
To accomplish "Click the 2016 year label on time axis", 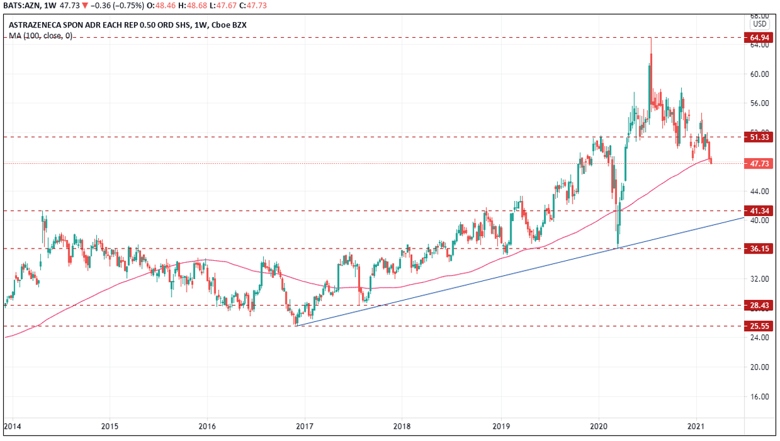I will tap(207, 427).
